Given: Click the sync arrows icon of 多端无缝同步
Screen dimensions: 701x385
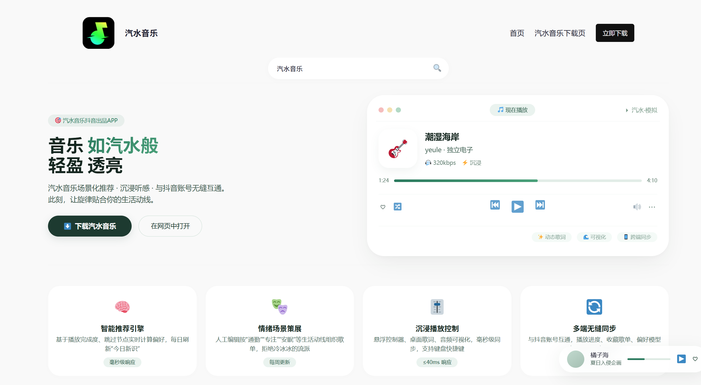Looking at the screenshot, I should tap(594, 307).
